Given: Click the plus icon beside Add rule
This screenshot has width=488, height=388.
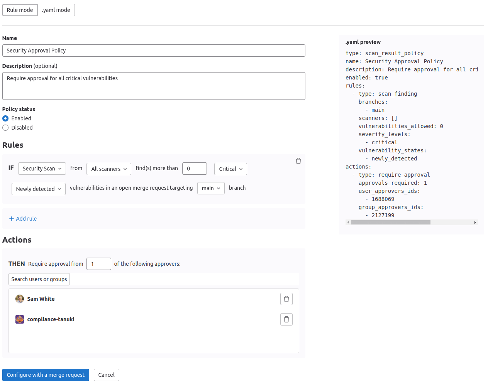Looking at the screenshot, I should 12,219.
